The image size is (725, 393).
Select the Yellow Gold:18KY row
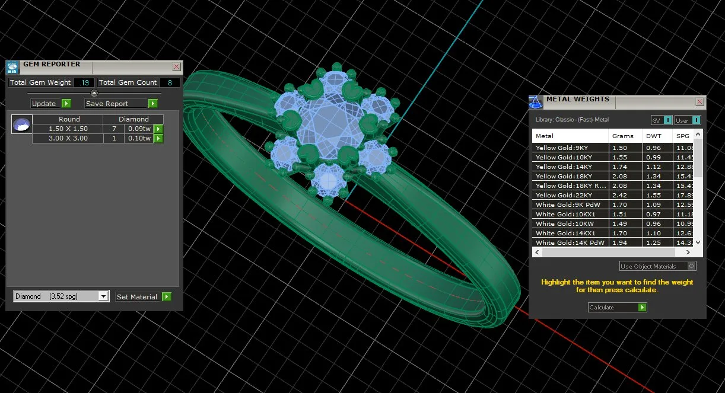pyautogui.click(x=613, y=176)
